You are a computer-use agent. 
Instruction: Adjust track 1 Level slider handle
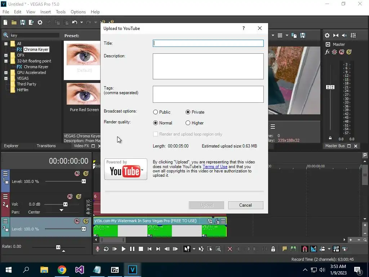tap(84, 181)
